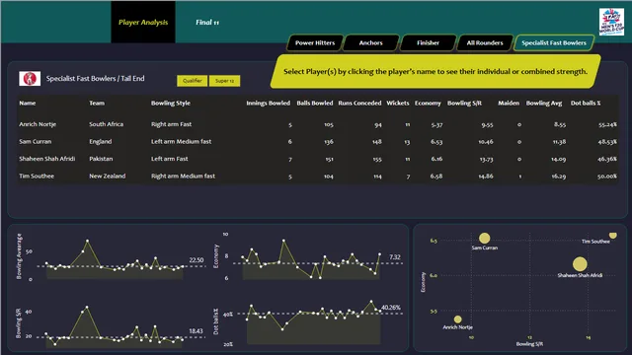Click the bowler icon beside Specialist Fast Bowlers
This screenshot has width=632, height=355.
30,79
